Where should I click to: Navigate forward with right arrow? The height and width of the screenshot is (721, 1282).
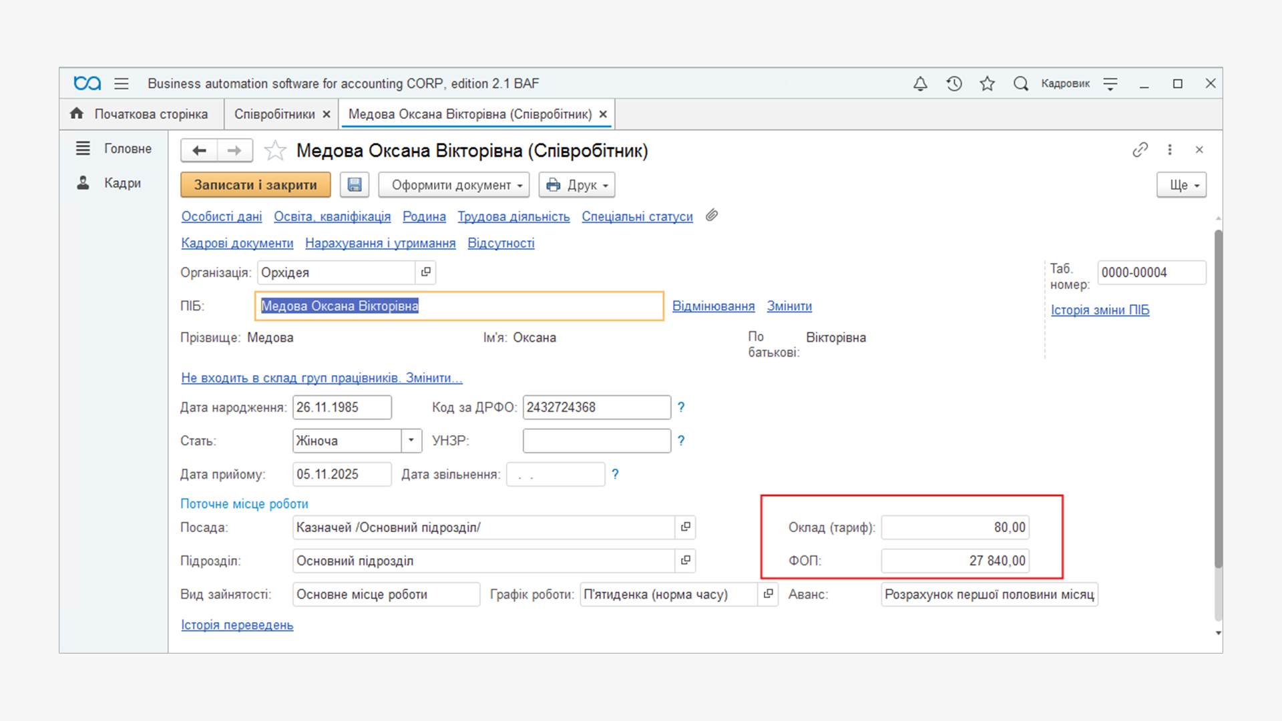point(234,151)
